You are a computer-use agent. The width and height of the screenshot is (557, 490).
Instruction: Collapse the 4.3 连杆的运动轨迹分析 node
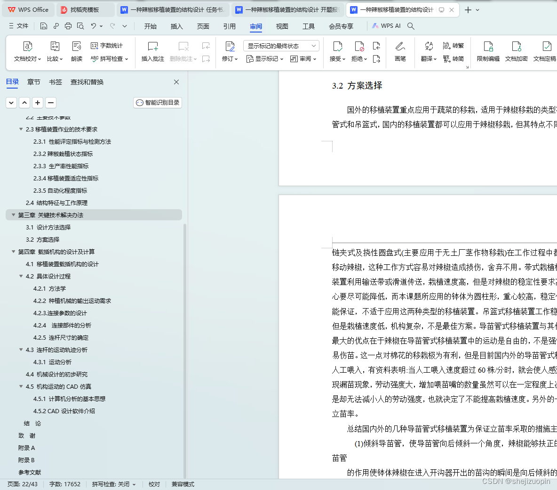coord(21,350)
